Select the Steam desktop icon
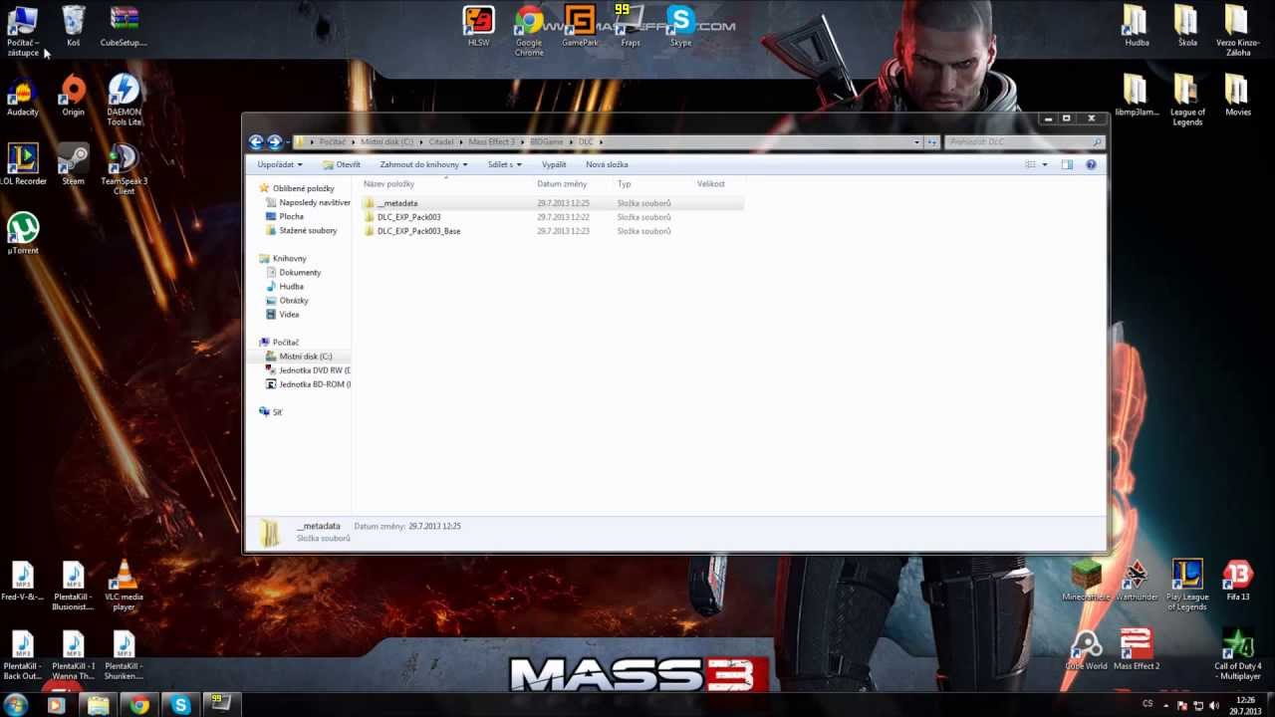Image resolution: width=1275 pixels, height=717 pixels. [73, 164]
